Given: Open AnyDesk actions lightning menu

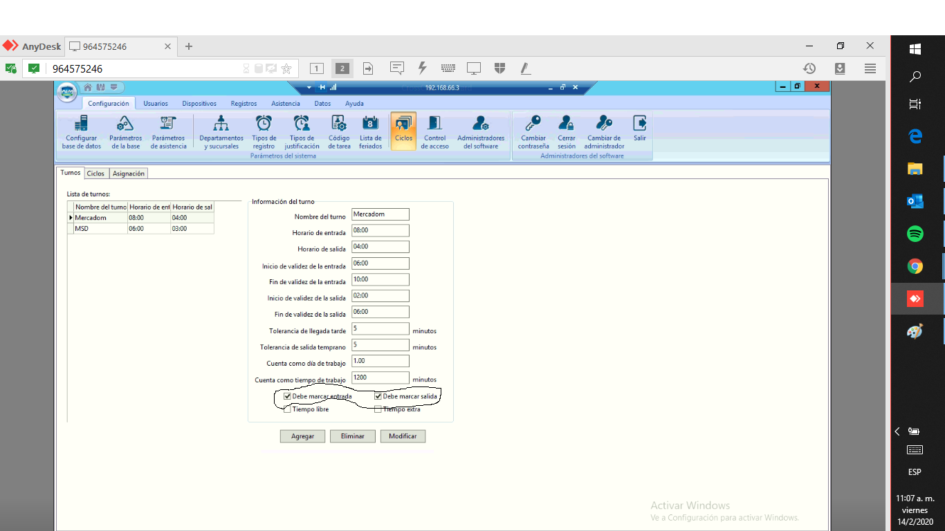Looking at the screenshot, I should click(422, 68).
